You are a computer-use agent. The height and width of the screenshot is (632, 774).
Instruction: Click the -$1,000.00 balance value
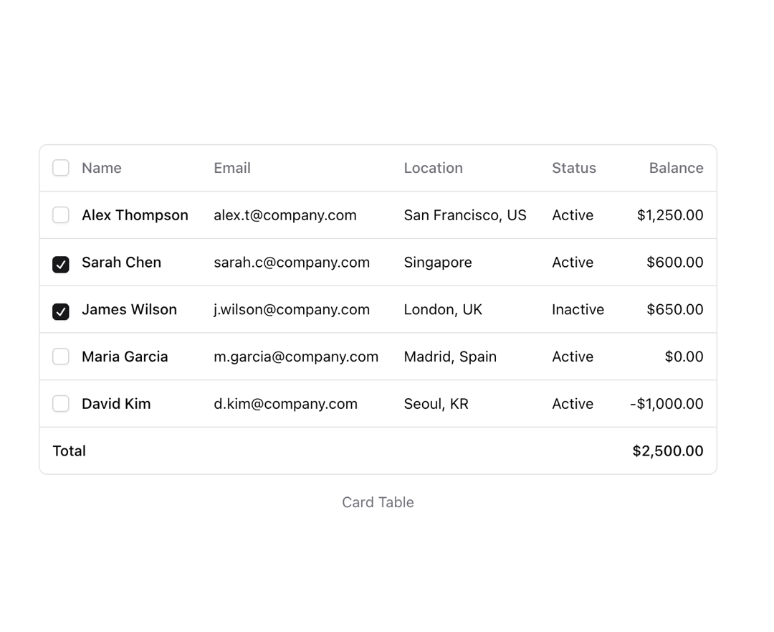[x=667, y=404]
